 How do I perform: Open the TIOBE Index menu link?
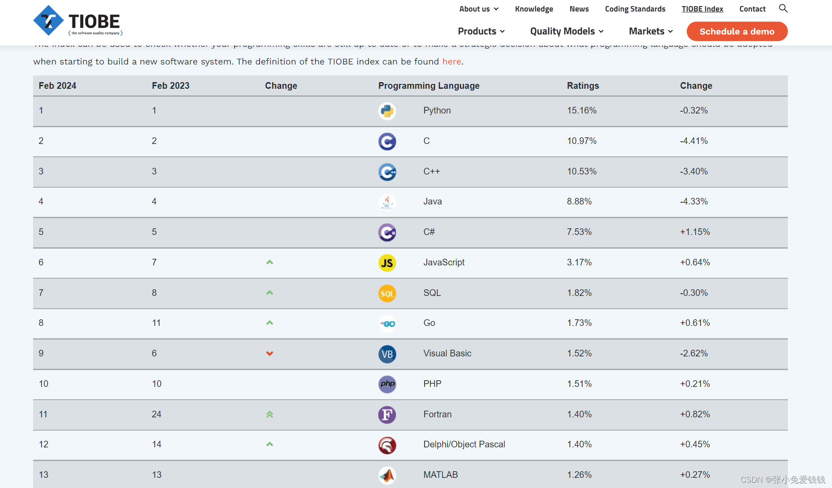[702, 9]
